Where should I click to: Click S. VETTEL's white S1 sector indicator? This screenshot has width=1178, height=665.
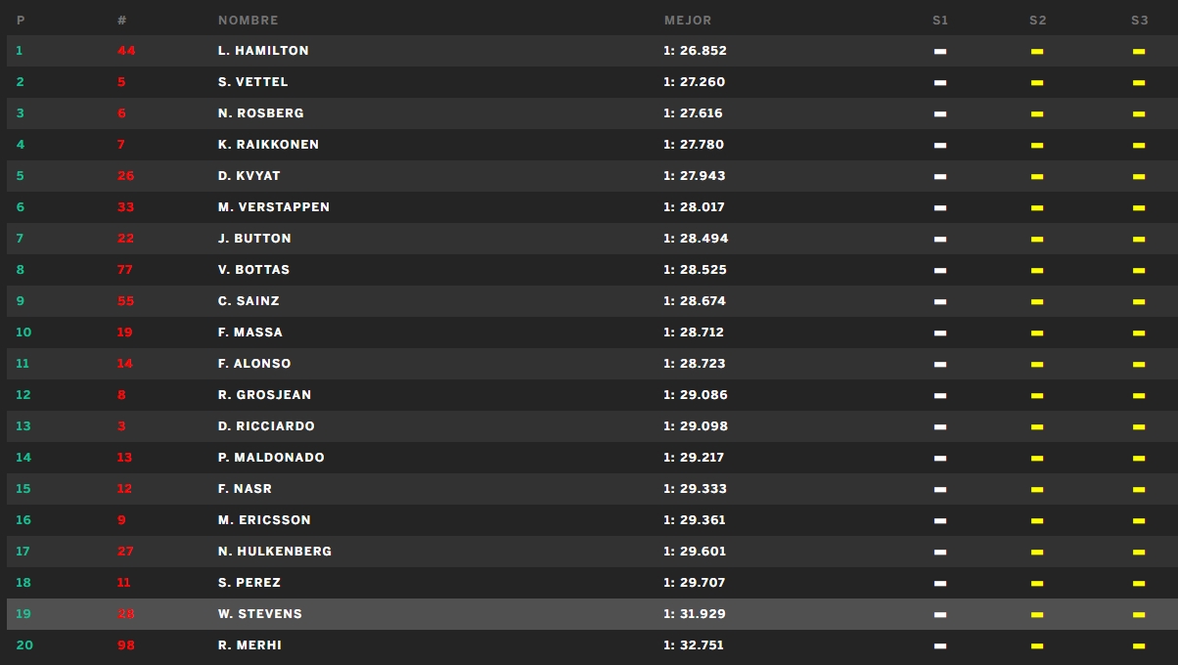(x=940, y=82)
